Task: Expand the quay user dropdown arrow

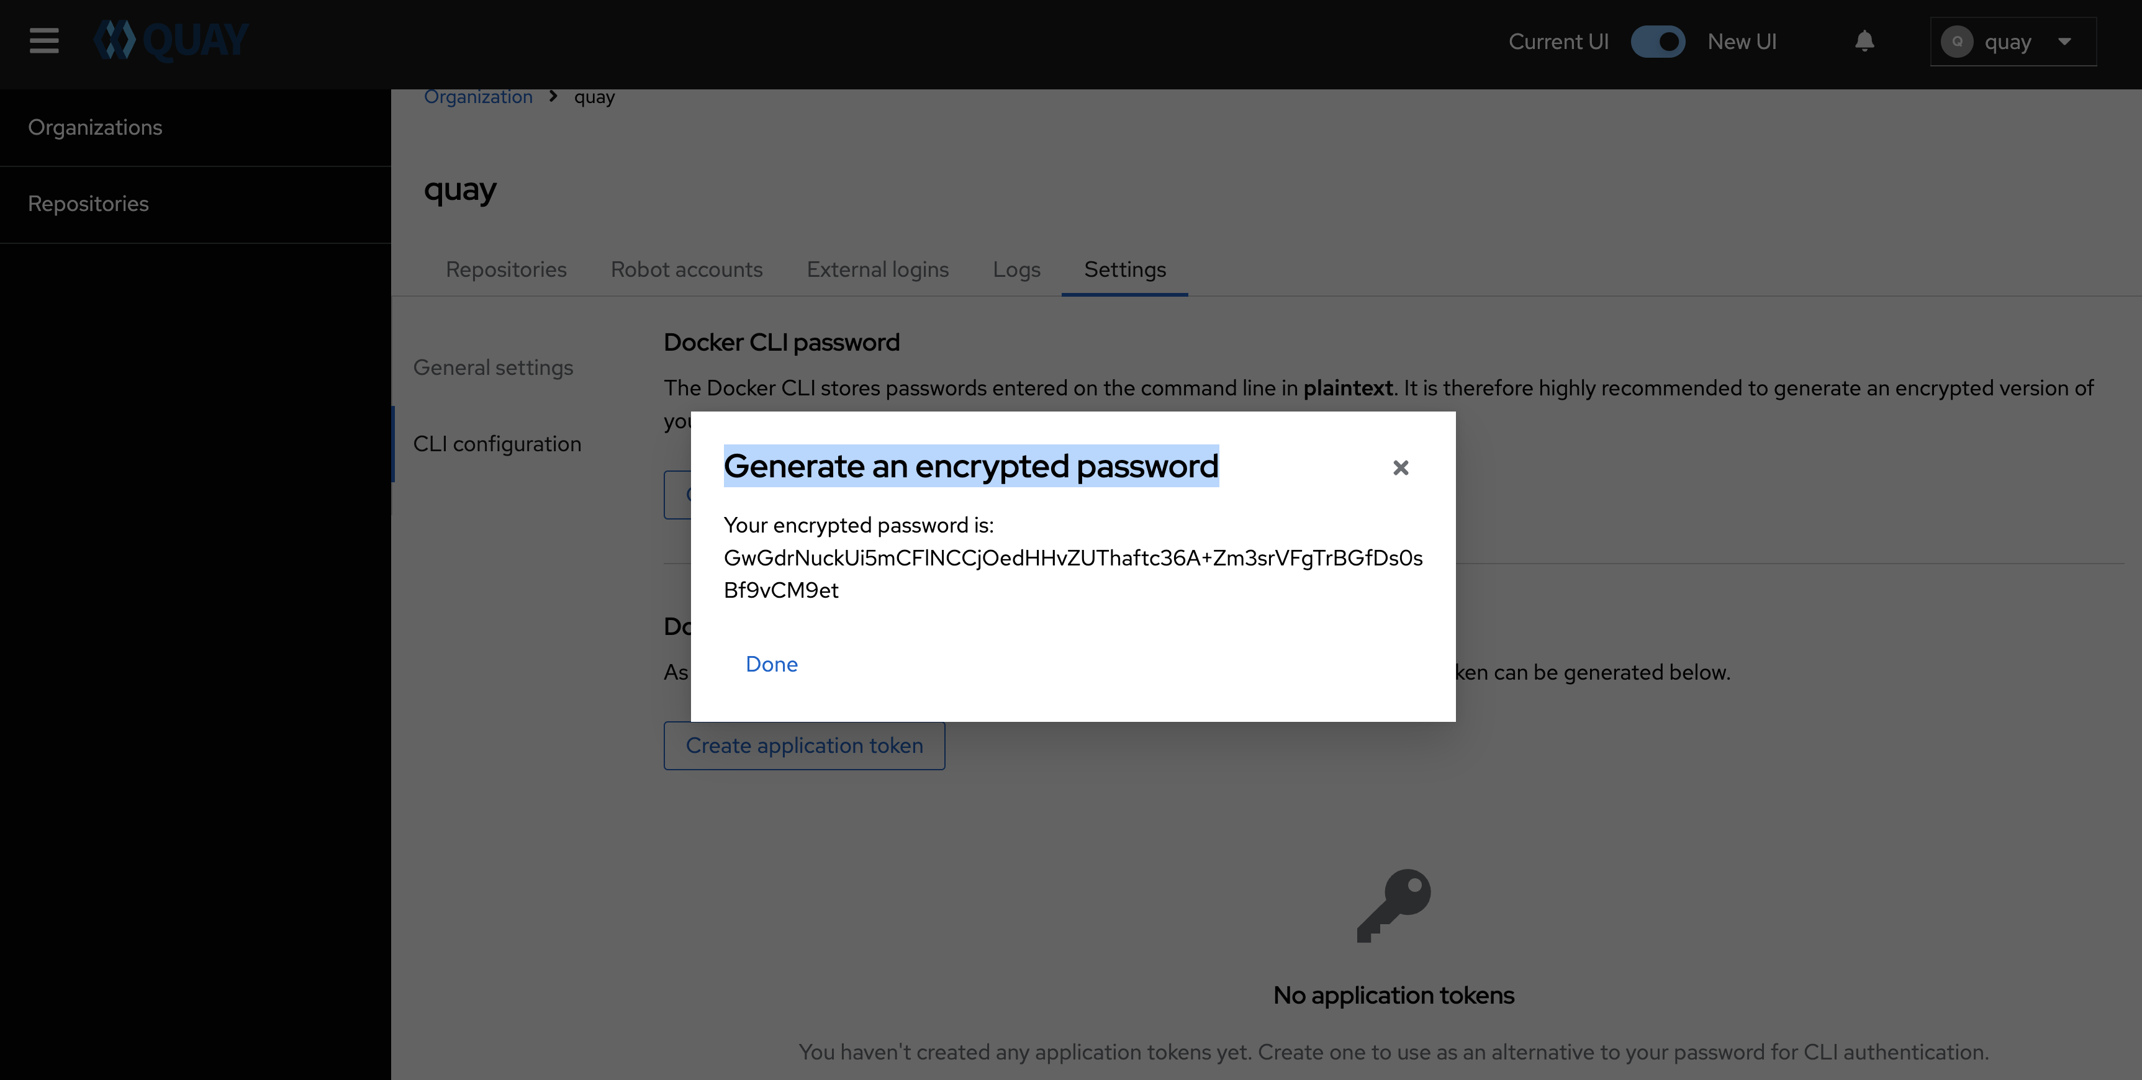Action: tap(2064, 42)
